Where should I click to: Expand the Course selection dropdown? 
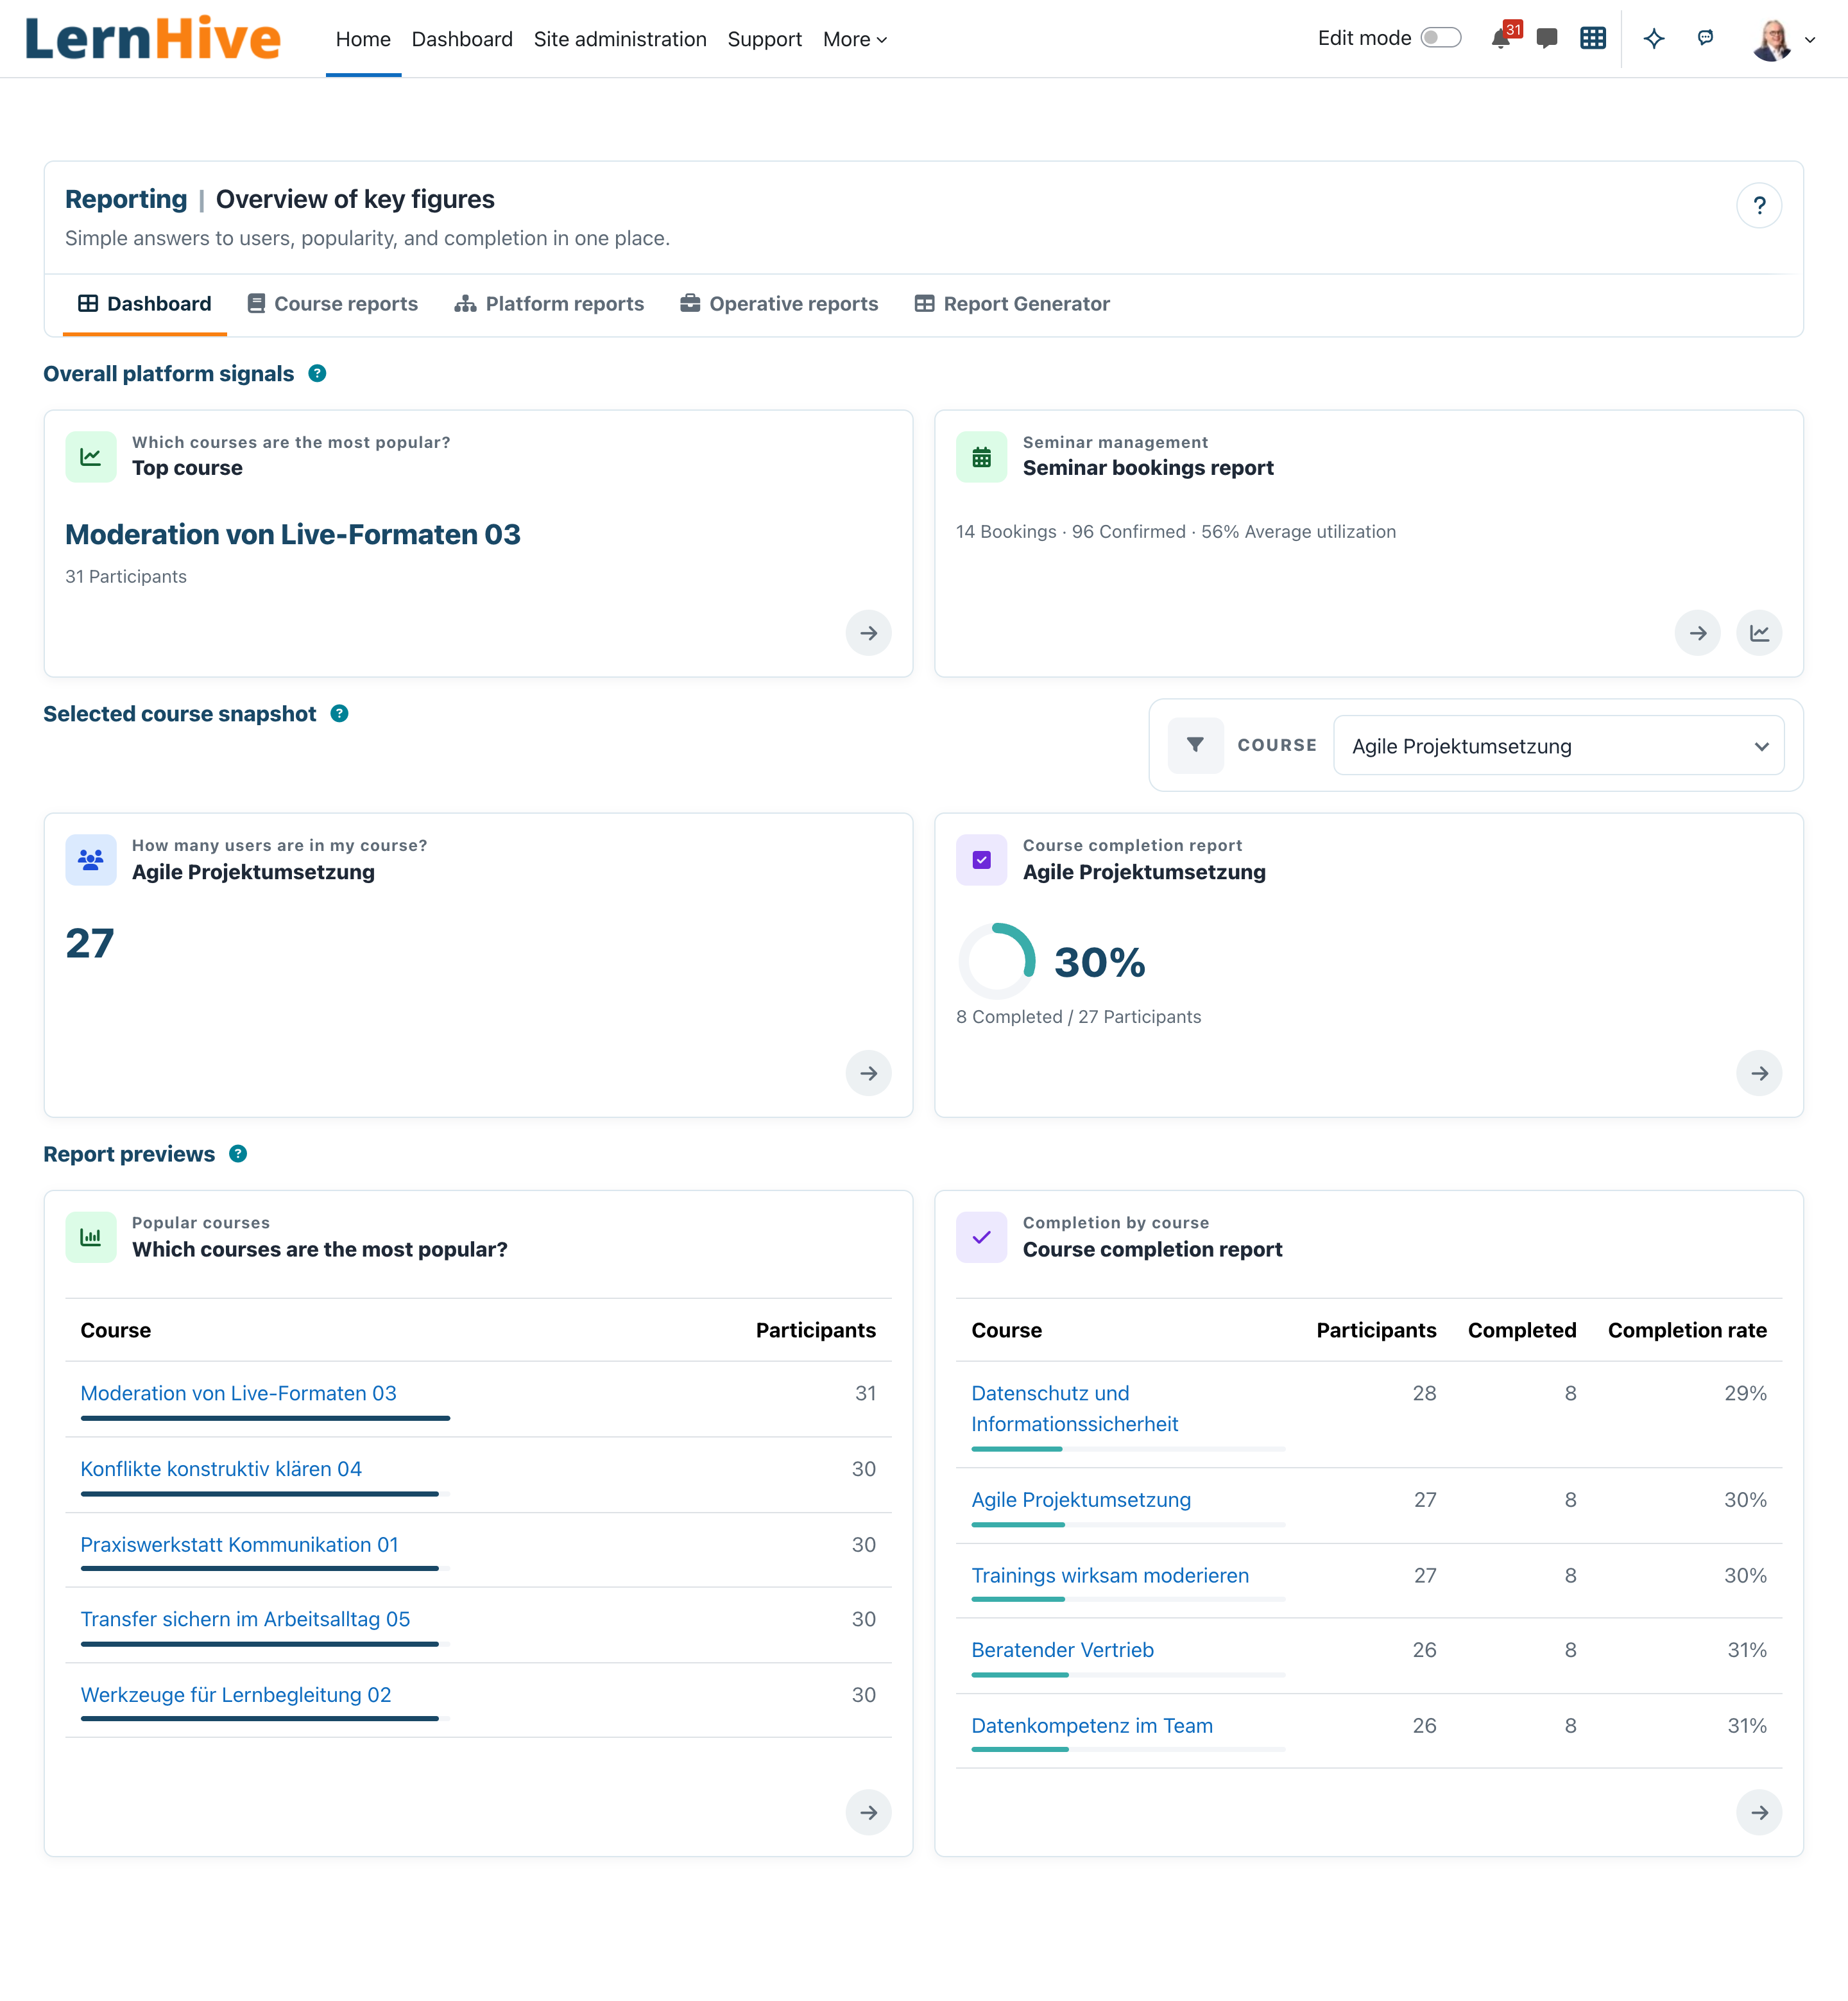click(x=1558, y=745)
